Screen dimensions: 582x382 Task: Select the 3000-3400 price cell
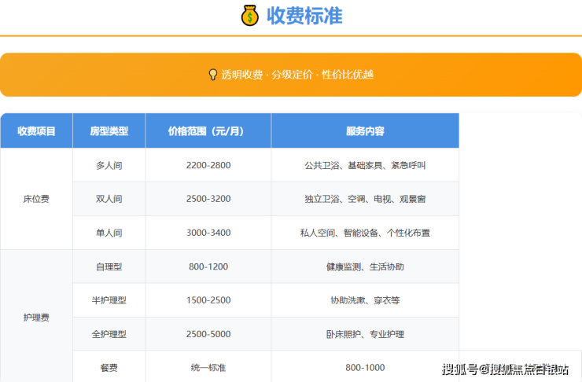click(208, 233)
